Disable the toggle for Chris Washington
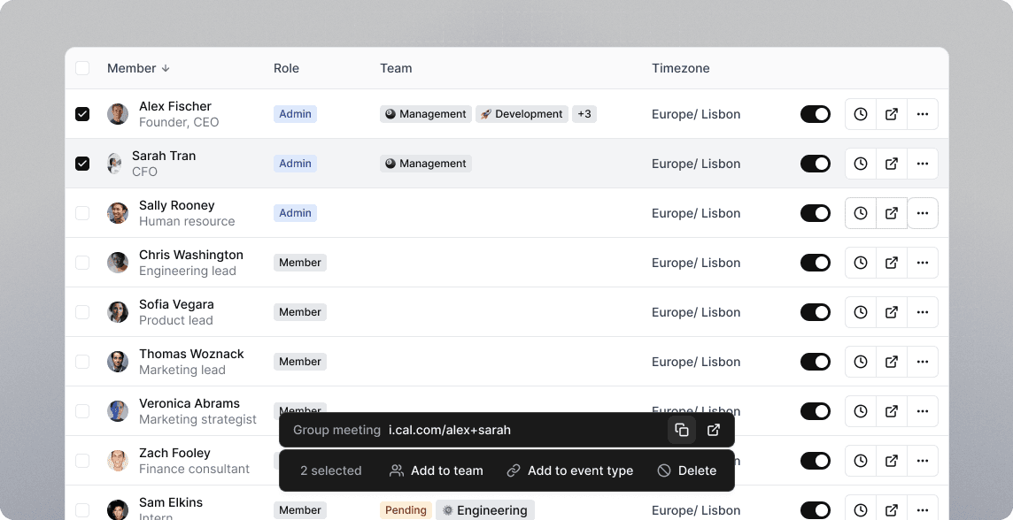Screen dimensions: 1013x520 tap(816, 263)
